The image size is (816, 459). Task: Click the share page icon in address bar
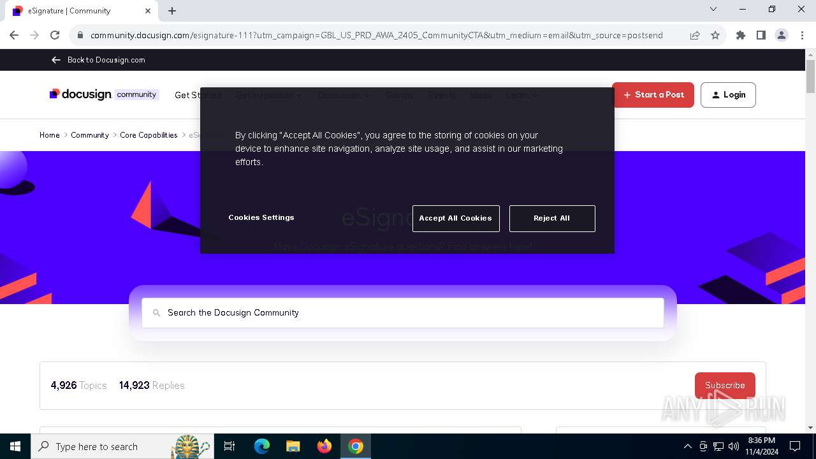[x=695, y=36]
